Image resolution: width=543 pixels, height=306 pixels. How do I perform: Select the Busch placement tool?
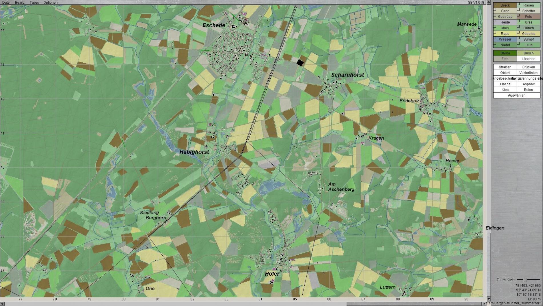click(x=528, y=53)
